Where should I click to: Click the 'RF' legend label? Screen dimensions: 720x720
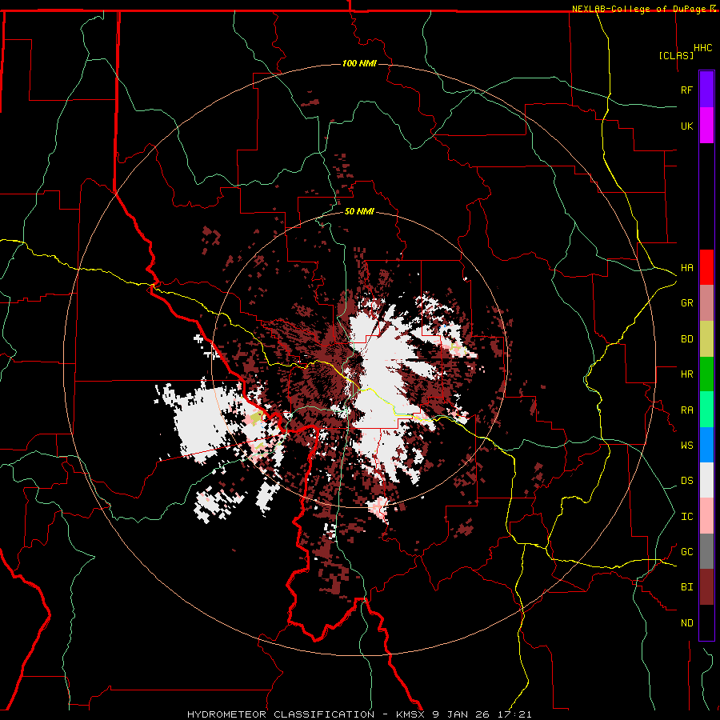pyautogui.click(x=686, y=90)
